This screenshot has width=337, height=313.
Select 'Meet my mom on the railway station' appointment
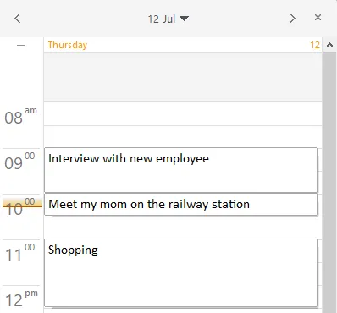point(180,205)
